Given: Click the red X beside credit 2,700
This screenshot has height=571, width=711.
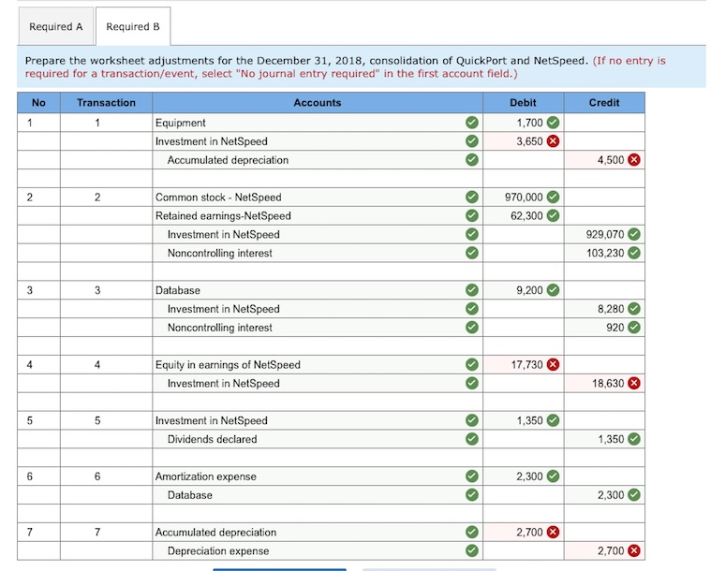Looking at the screenshot, I should click(634, 550).
